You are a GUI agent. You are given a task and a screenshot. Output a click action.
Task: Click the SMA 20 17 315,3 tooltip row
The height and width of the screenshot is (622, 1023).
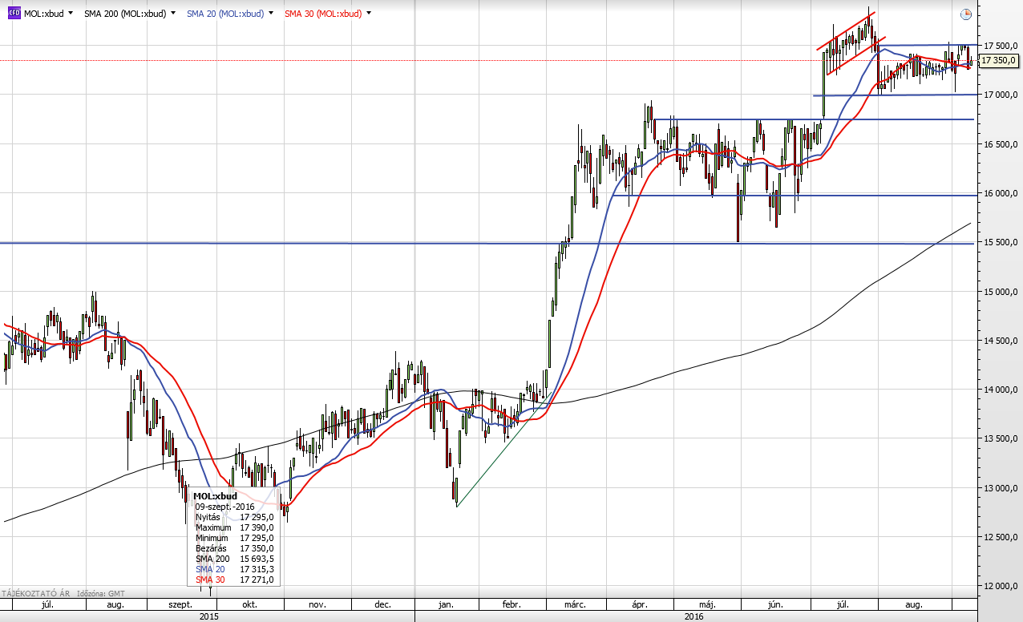tap(235, 569)
